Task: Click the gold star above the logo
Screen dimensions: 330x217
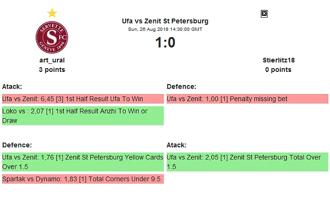Action: coord(52,13)
